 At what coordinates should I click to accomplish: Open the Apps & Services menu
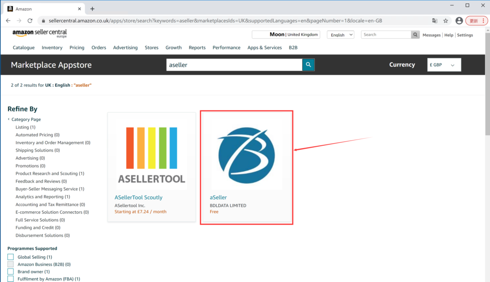265,47
